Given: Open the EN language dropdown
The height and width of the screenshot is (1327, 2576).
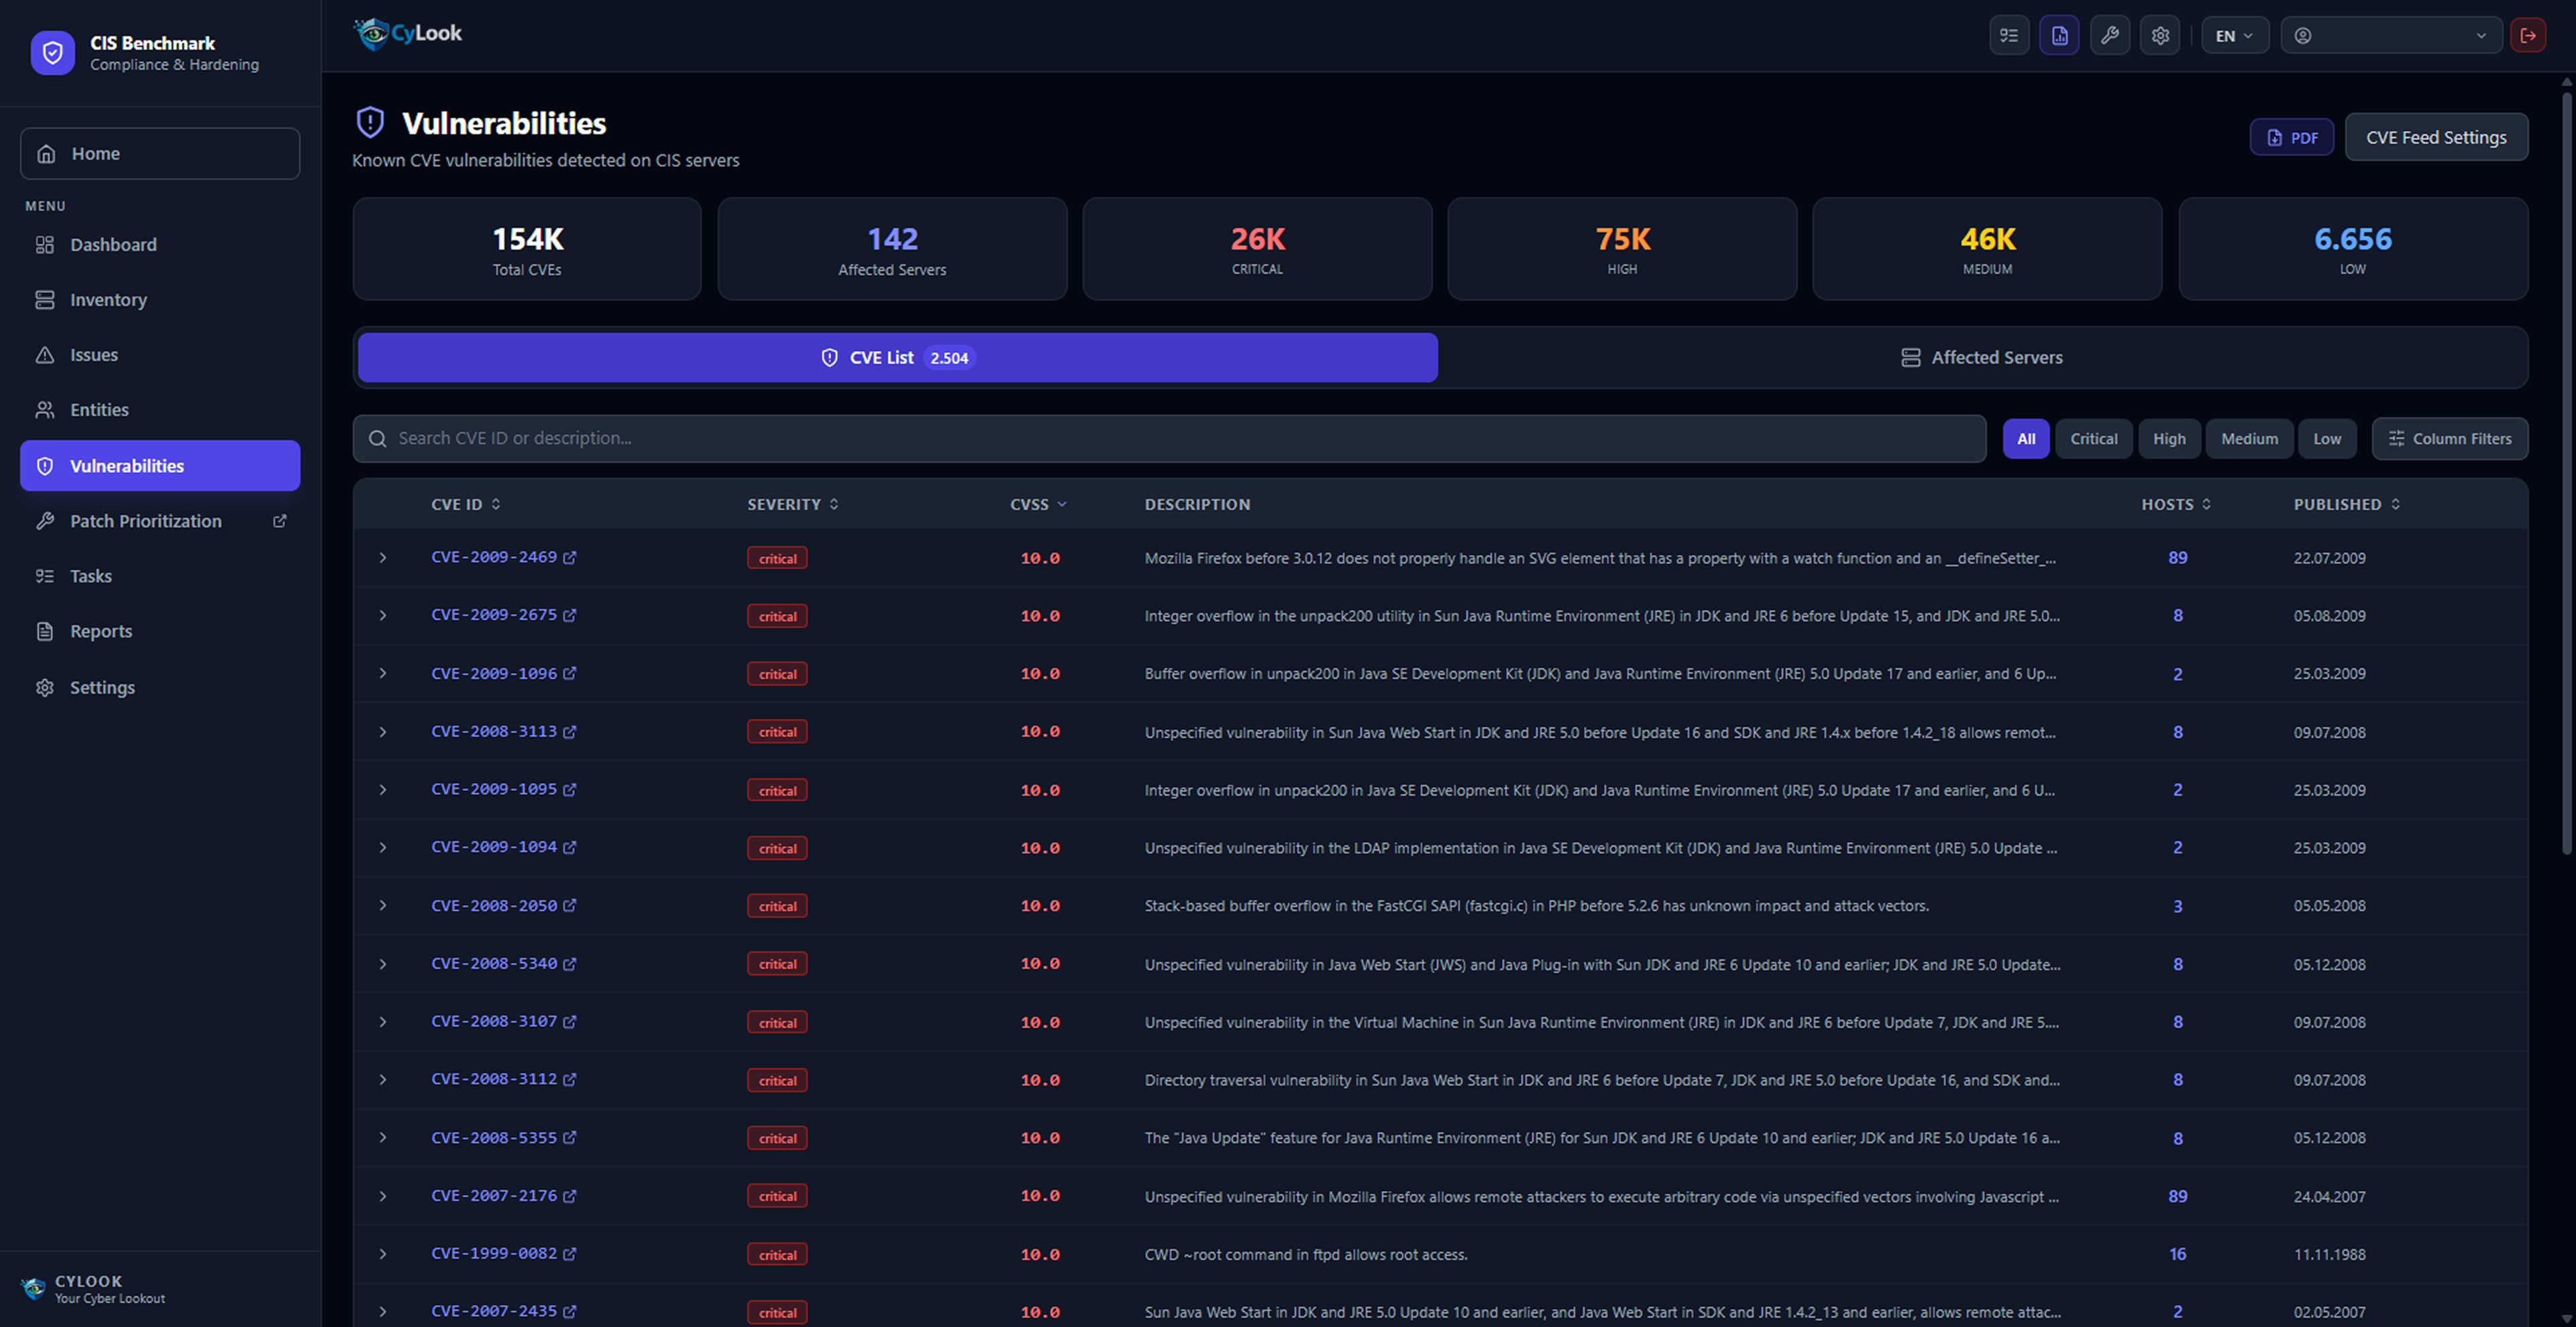Looking at the screenshot, I should click(x=2235, y=35).
